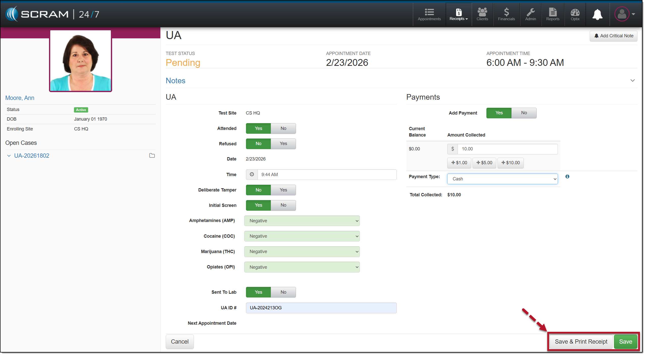Open the Payment Type dropdown

click(x=502, y=179)
